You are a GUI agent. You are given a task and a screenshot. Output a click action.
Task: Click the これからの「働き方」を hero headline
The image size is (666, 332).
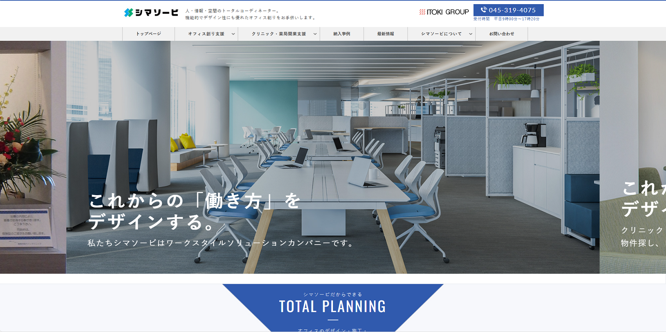[x=194, y=201]
